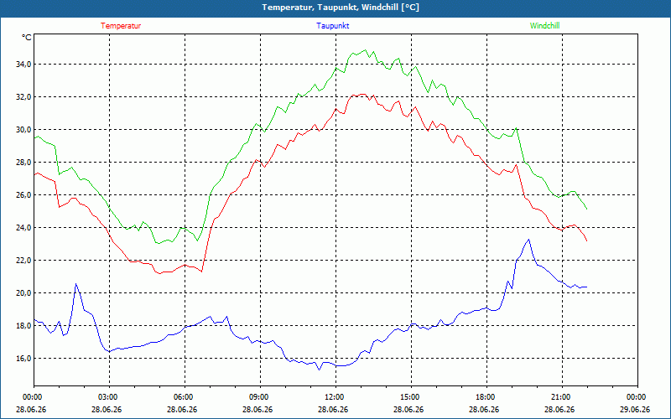The width and height of the screenshot is (671, 419).
Task: Click the 24,0 y-axis value
Action: point(23,227)
